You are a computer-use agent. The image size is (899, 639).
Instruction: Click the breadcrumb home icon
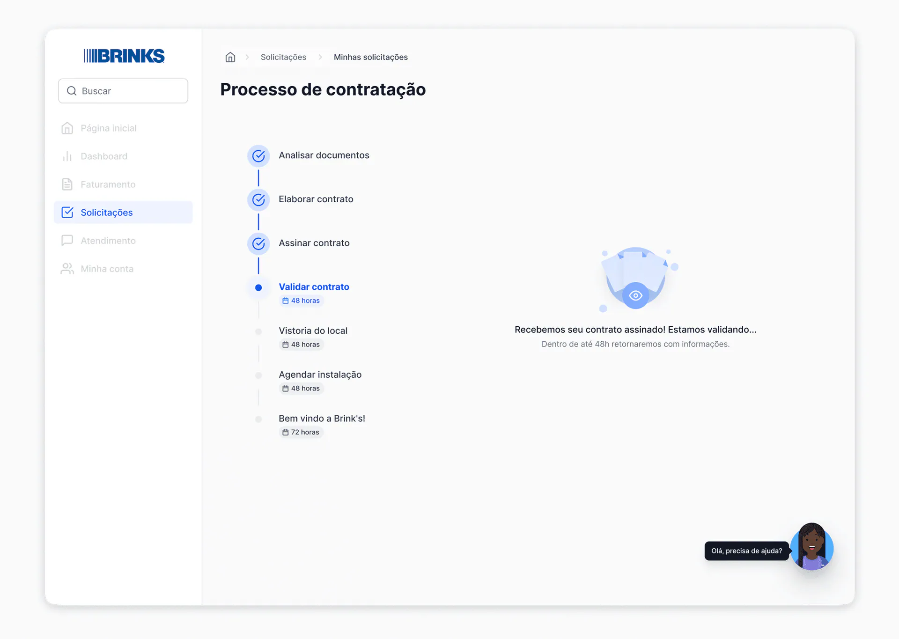click(x=230, y=57)
